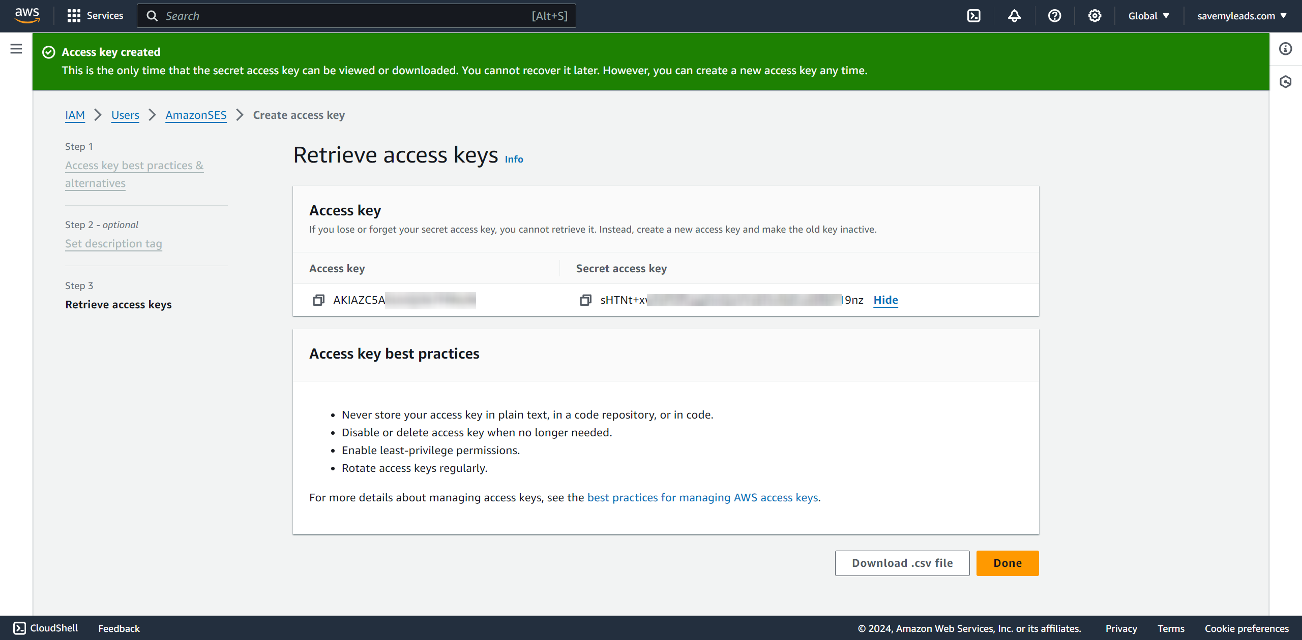Click the AKIAZC5A access key value
The image size is (1302, 640).
click(x=404, y=300)
